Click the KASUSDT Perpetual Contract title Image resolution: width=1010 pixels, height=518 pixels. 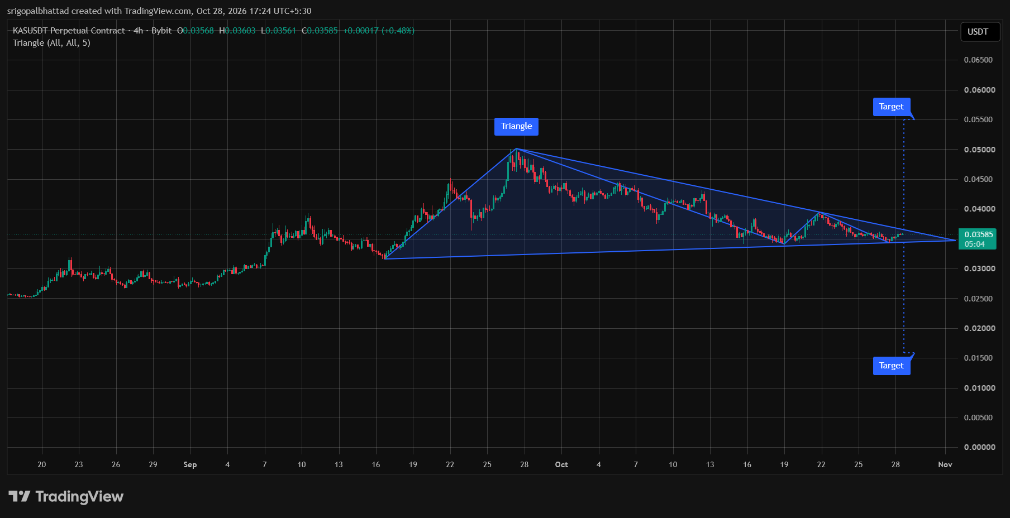pyautogui.click(x=69, y=31)
